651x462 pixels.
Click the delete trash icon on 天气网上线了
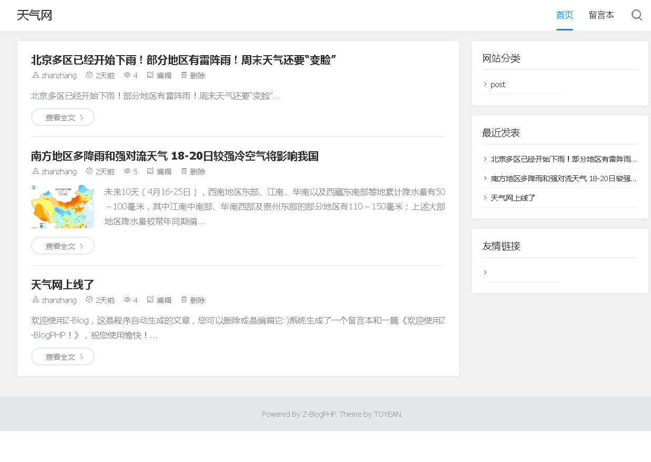pos(184,300)
